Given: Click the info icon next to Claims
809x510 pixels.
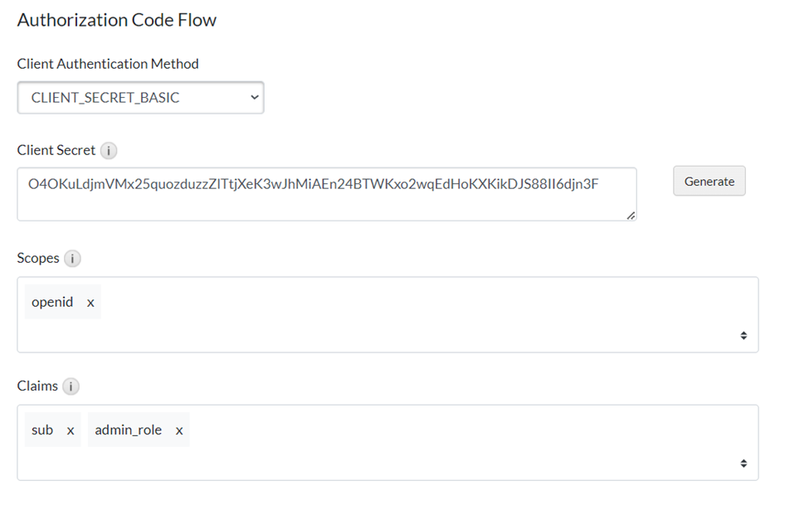Looking at the screenshot, I should [71, 386].
